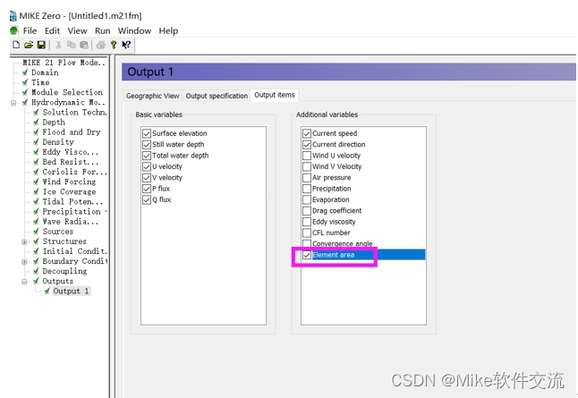The width and height of the screenshot is (578, 398).
Task: Open the Density tree item
Action: (58, 142)
